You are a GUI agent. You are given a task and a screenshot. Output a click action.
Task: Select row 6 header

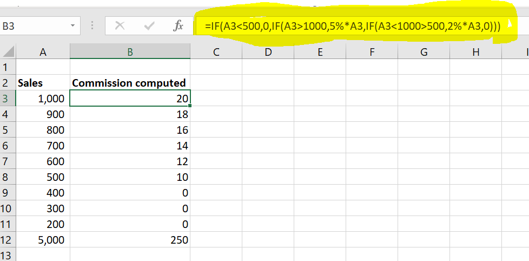coord(8,146)
